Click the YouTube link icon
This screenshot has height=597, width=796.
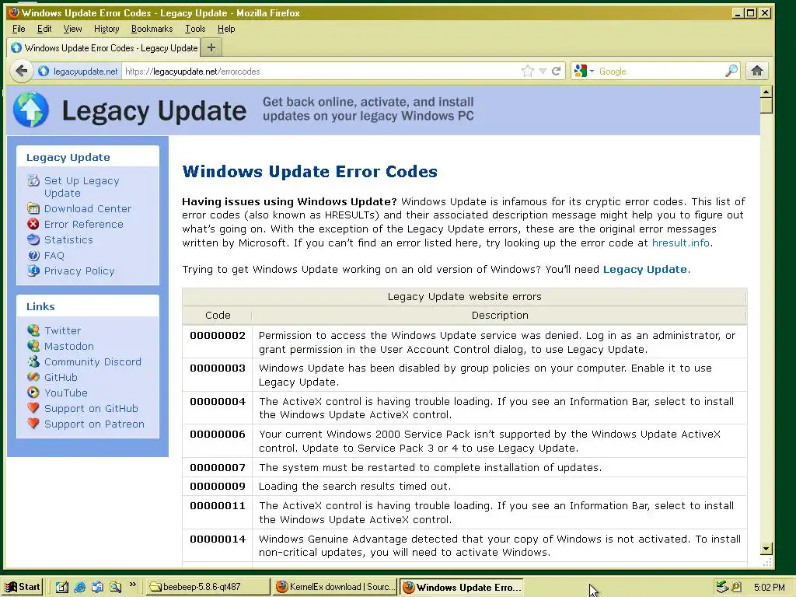33,393
